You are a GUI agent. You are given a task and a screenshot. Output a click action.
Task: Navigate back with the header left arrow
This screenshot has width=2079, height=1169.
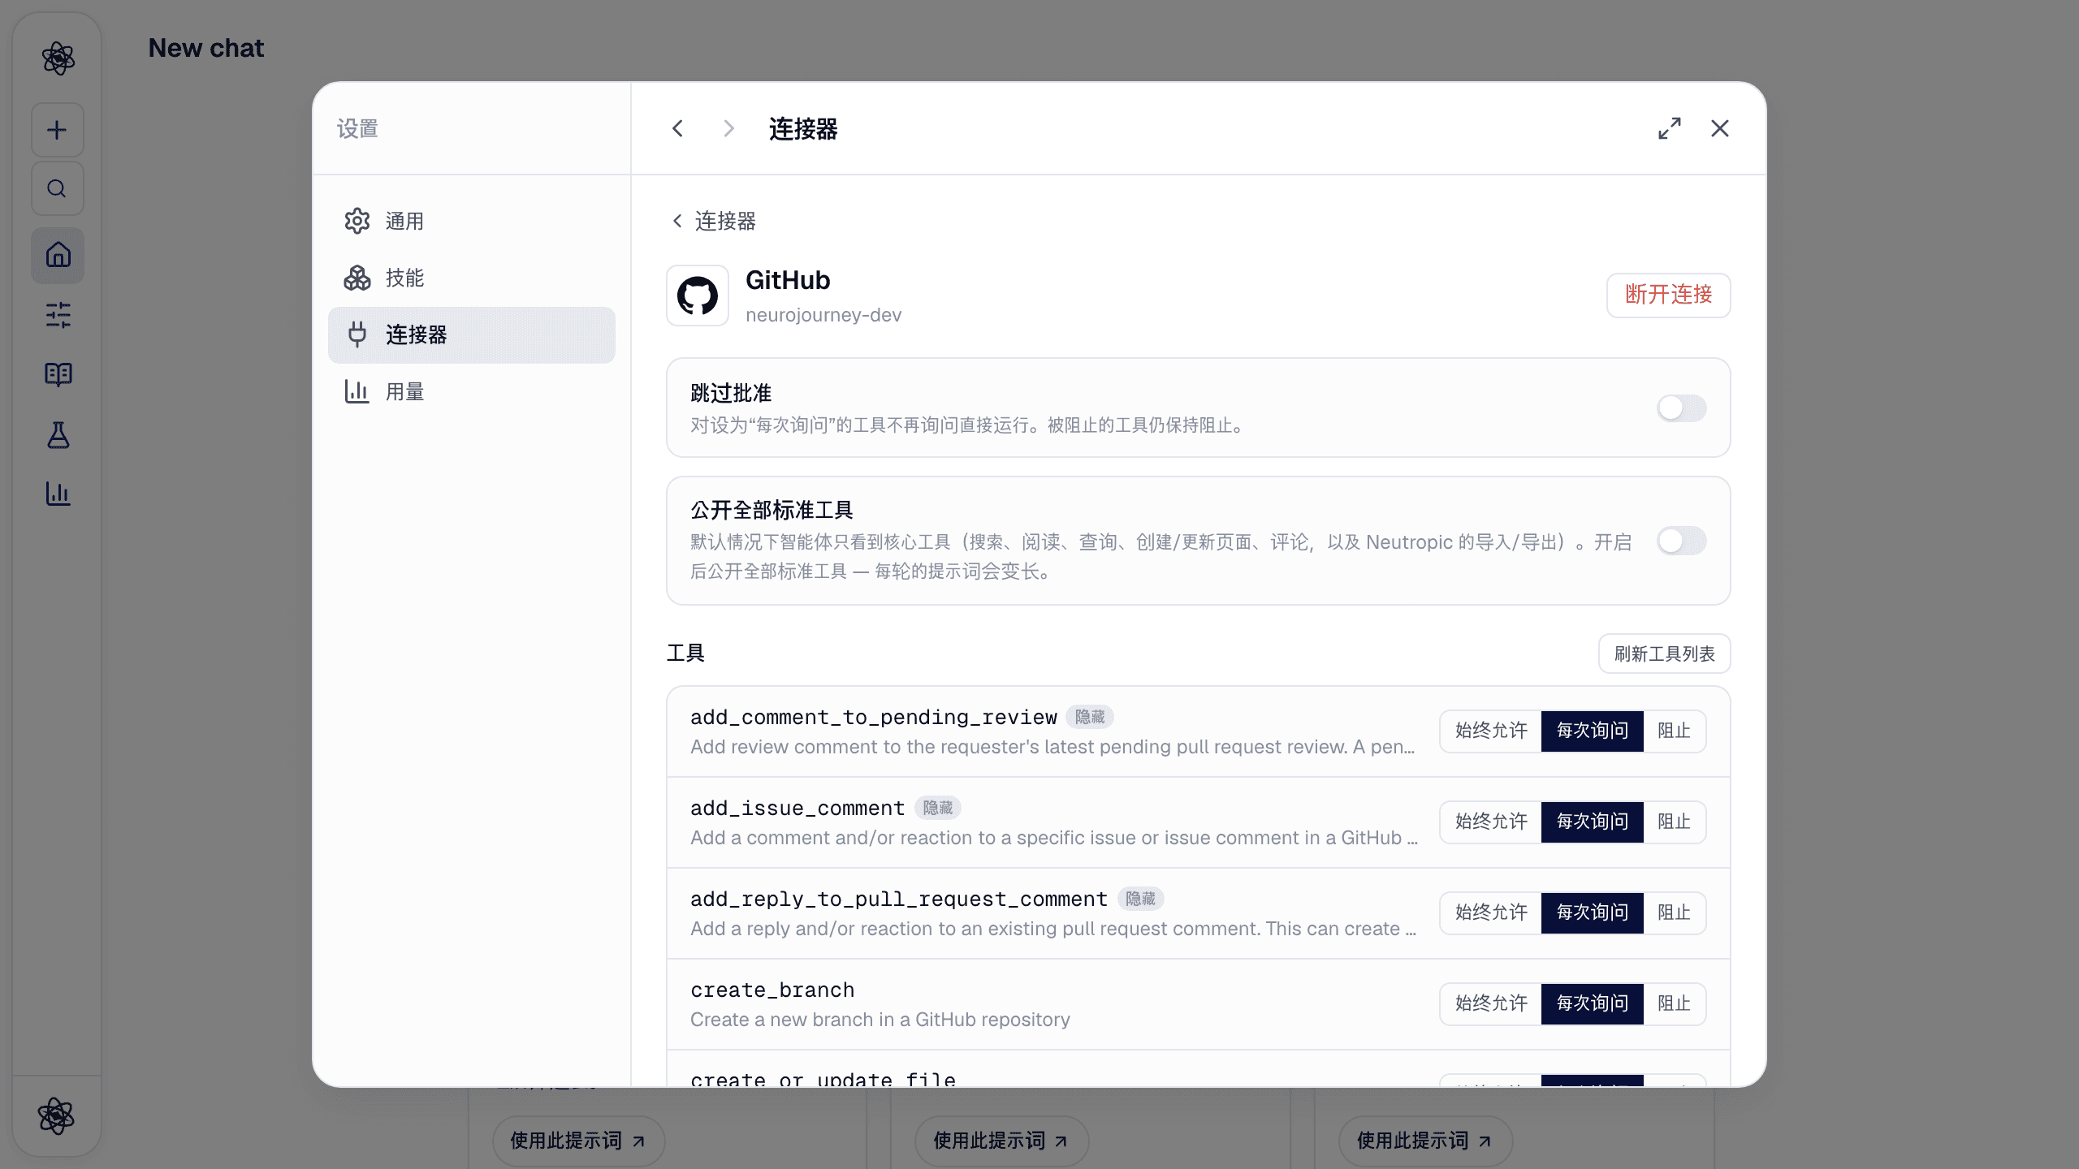coord(677,128)
